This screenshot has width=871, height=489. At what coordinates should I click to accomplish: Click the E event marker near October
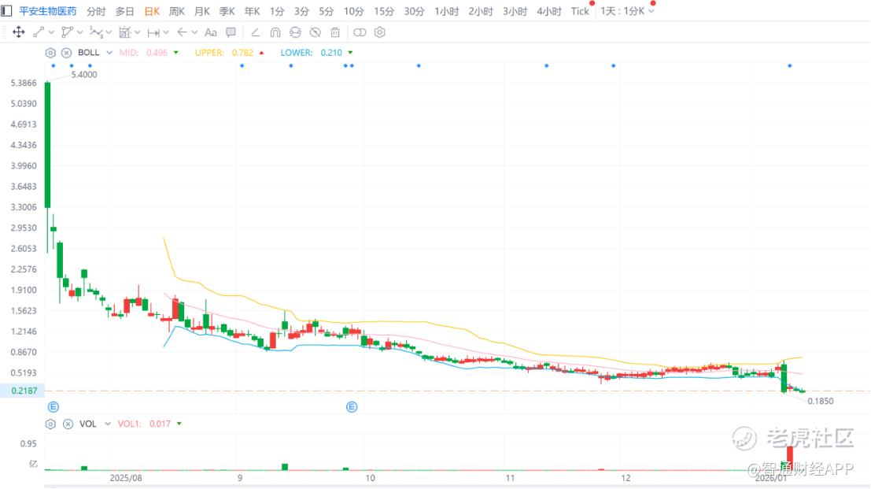(x=352, y=407)
